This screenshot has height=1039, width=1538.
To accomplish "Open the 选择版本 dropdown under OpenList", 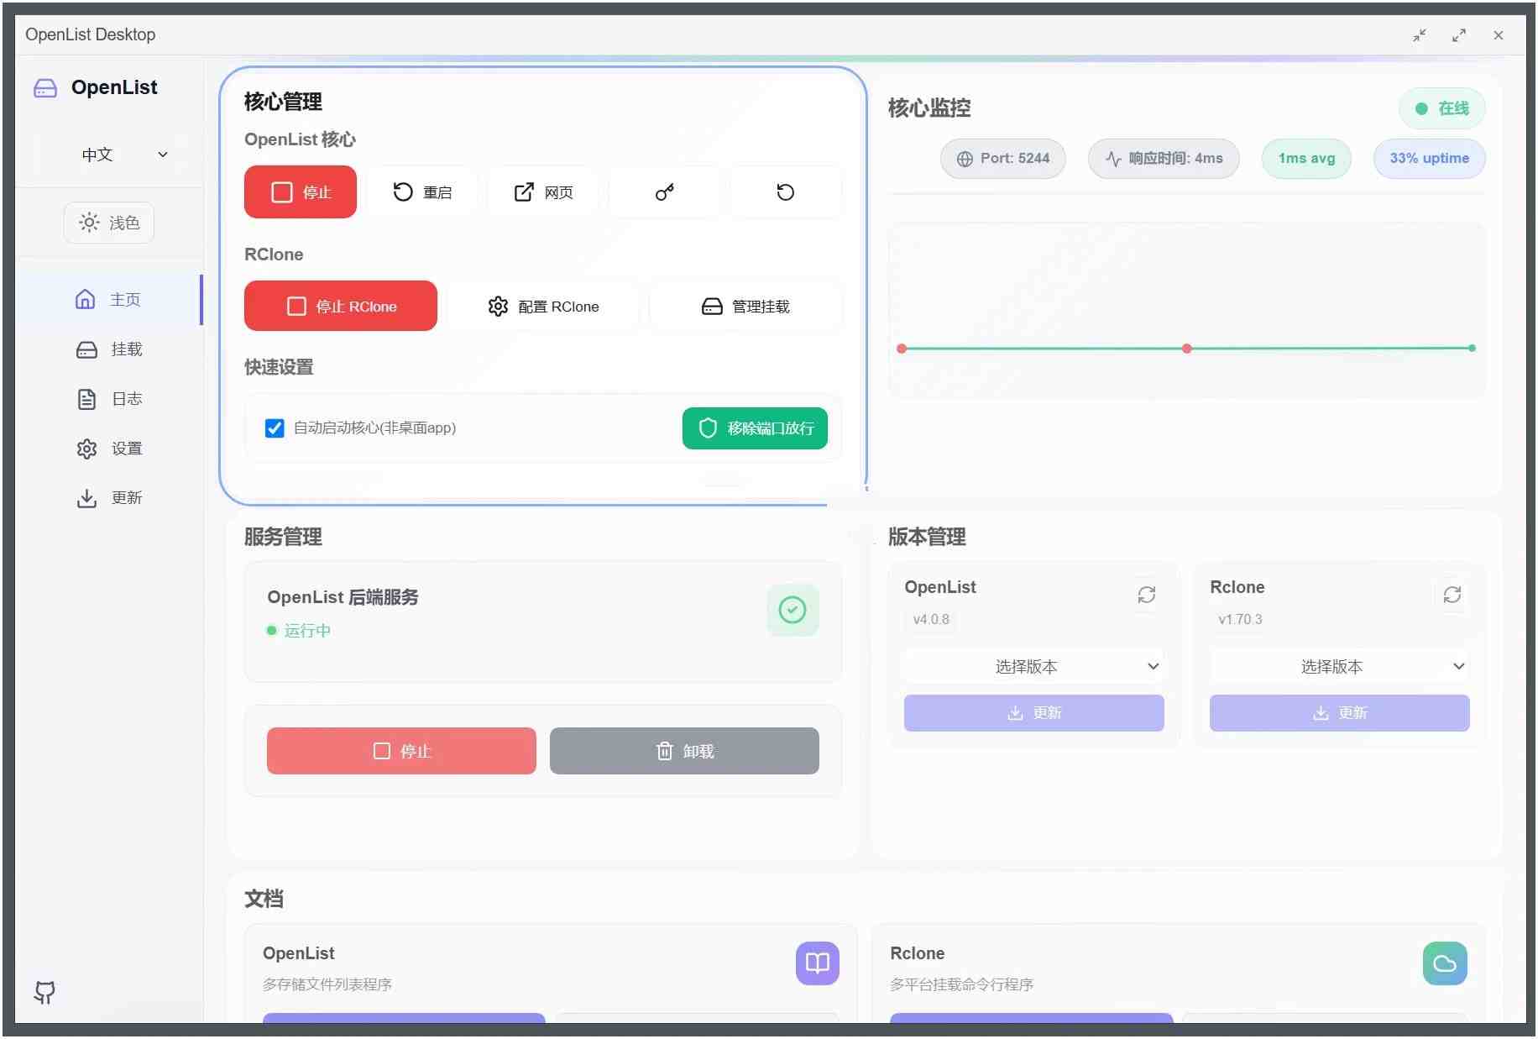I will coord(1033,666).
